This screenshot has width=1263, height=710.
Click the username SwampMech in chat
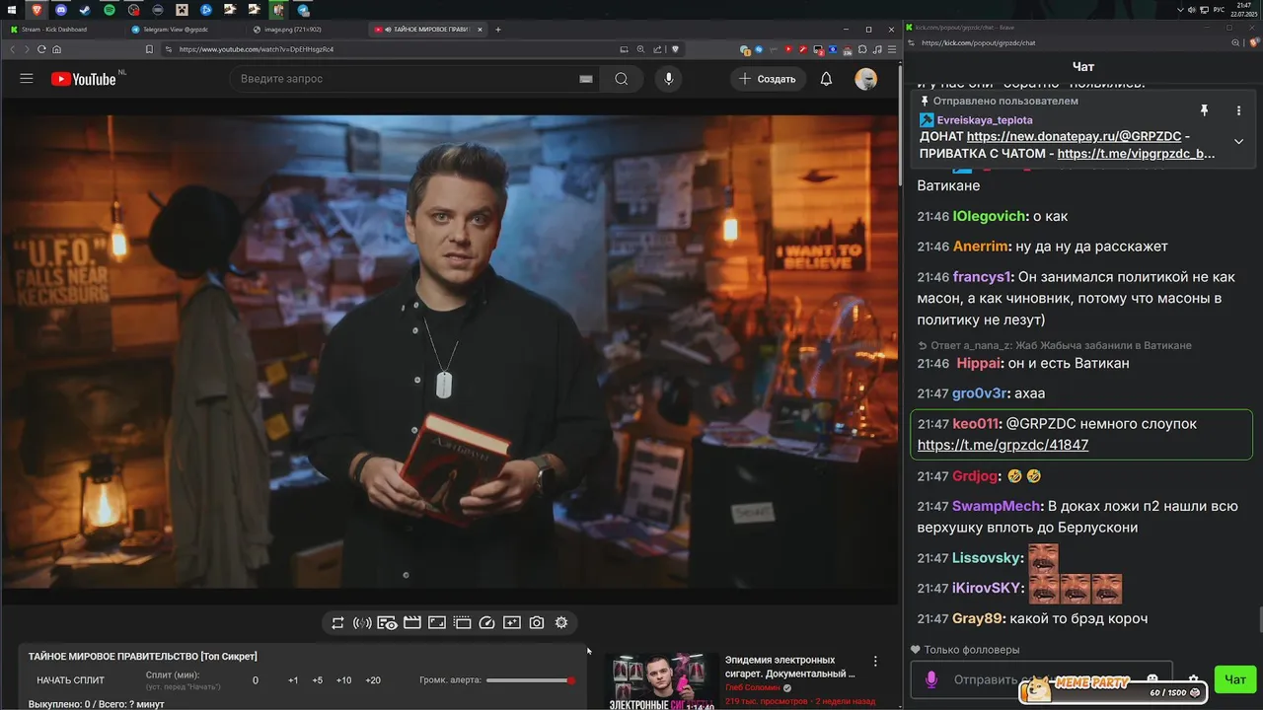997,506
